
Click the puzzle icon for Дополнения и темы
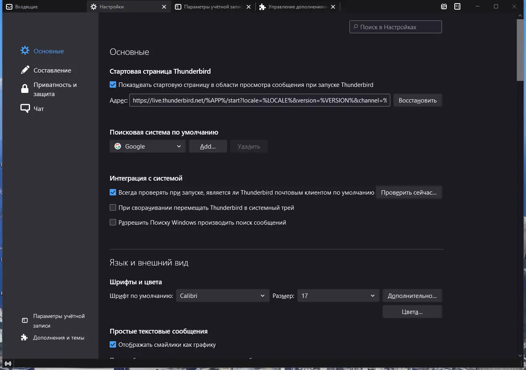[25, 338]
